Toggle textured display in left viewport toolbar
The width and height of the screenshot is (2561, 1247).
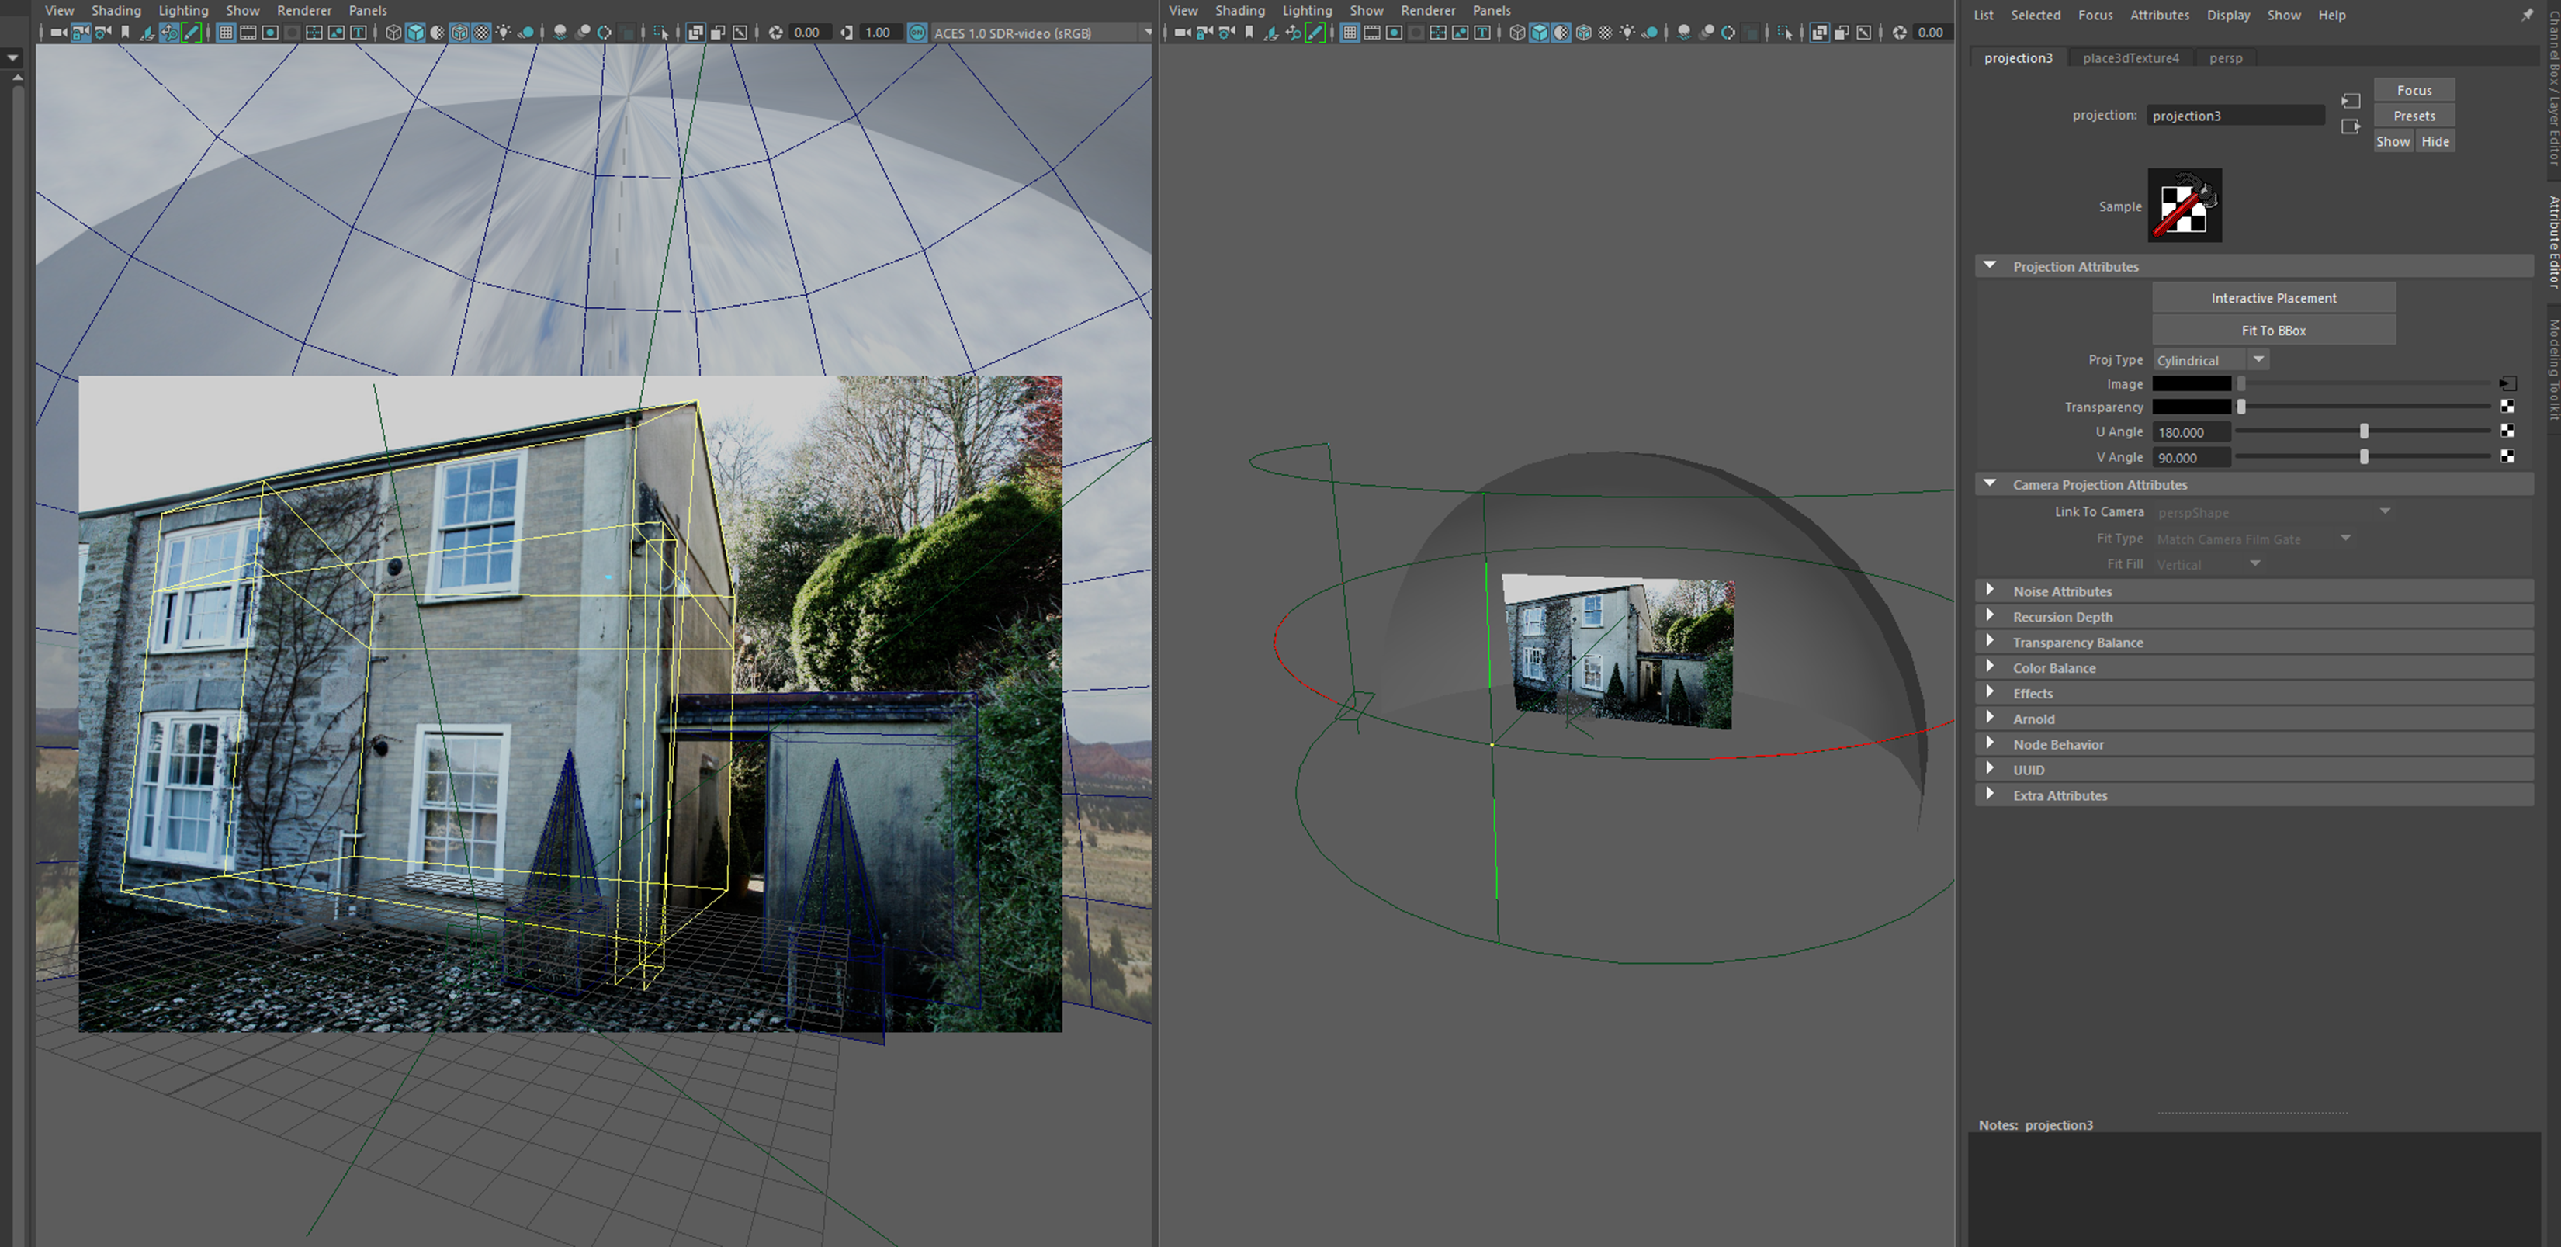pyautogui.click(x=481, y=33)
